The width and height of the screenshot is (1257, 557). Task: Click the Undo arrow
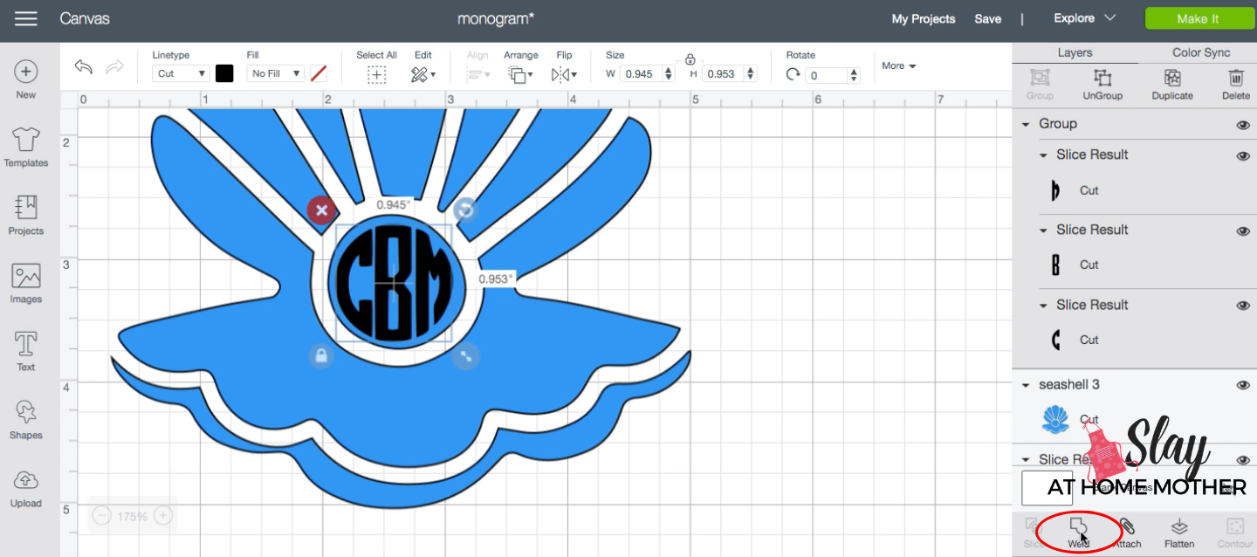84,67
